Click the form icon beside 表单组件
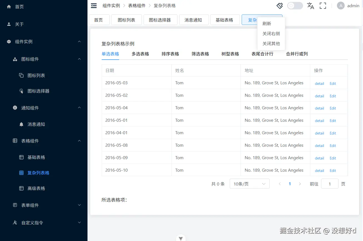The height and width of the screenshot is (241, 363). [15, 205]
